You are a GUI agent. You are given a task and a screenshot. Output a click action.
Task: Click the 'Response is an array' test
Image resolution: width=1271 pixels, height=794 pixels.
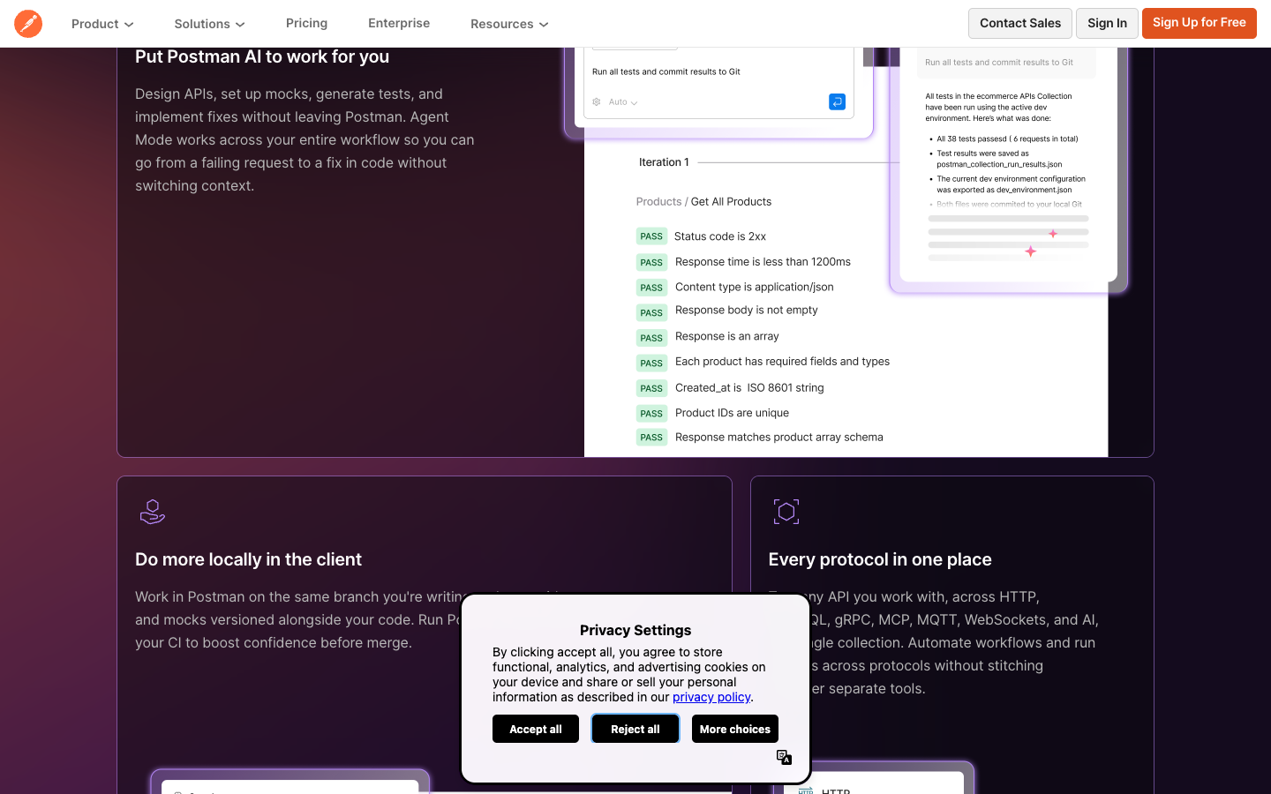pos(727,336)
